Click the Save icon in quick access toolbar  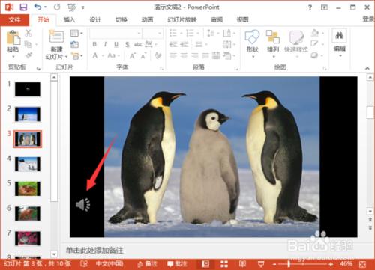tap(23, 7)
